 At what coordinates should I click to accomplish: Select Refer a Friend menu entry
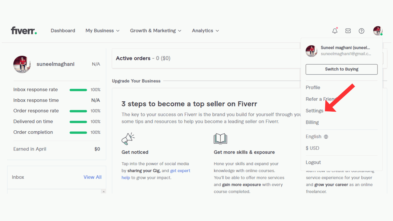pos(321,99)
